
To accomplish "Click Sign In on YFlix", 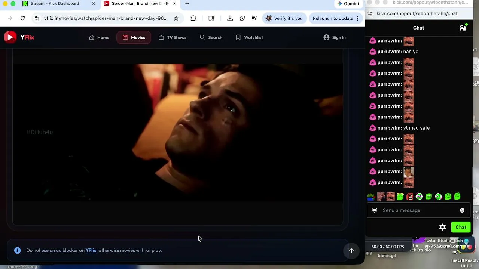I will point(335,37).
